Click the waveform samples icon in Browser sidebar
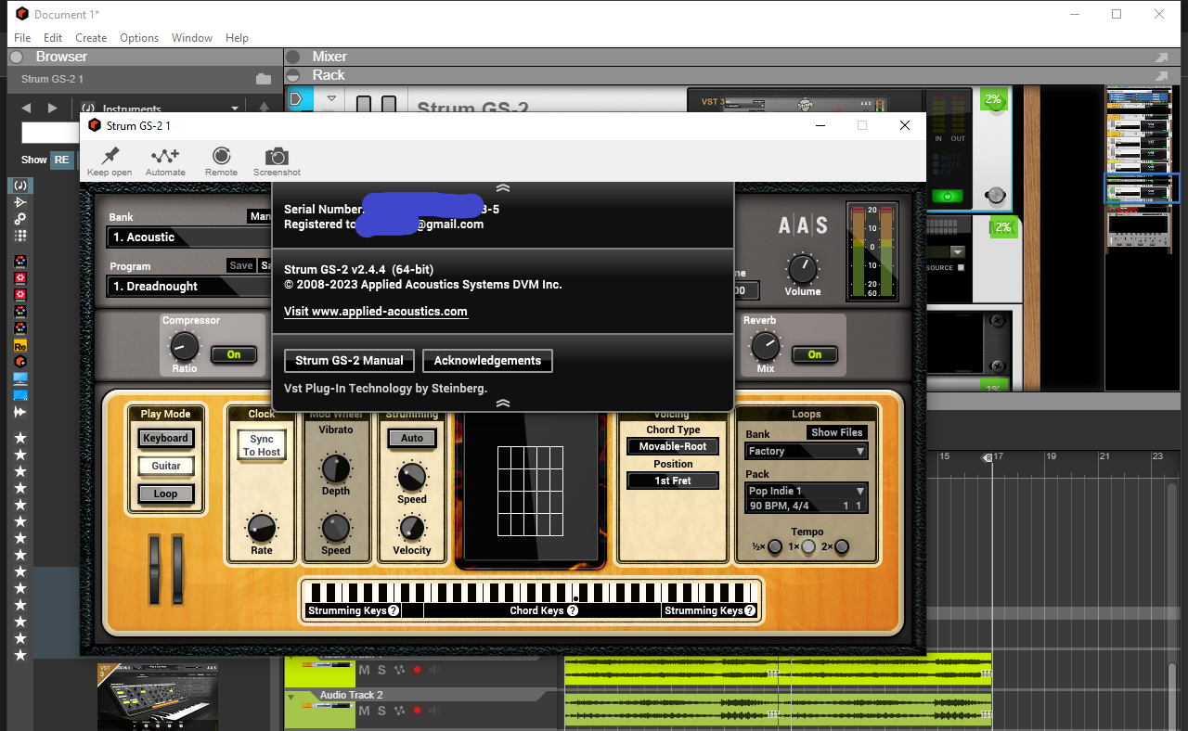The width and height of the screenshot is (1188, 731). 20,412
